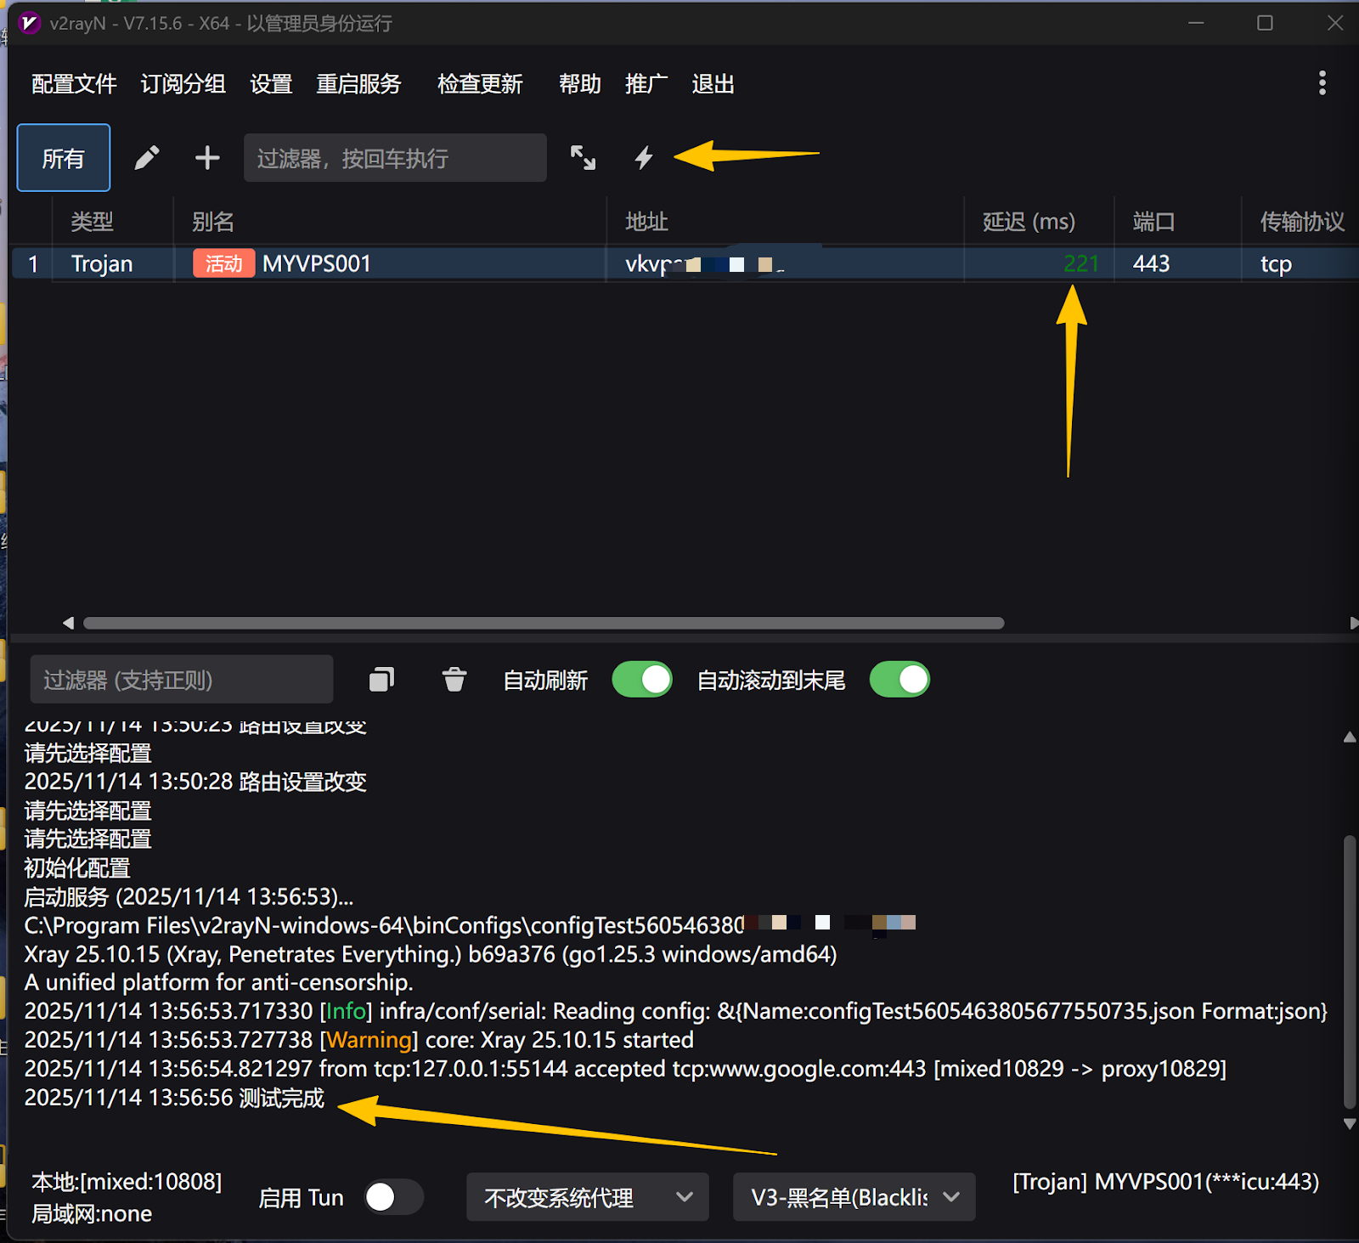Turn off 自动滚动到末尾 toggle
This screenshot has width=1359, height=1243.
pyautogui.click(x=899, y=680)
